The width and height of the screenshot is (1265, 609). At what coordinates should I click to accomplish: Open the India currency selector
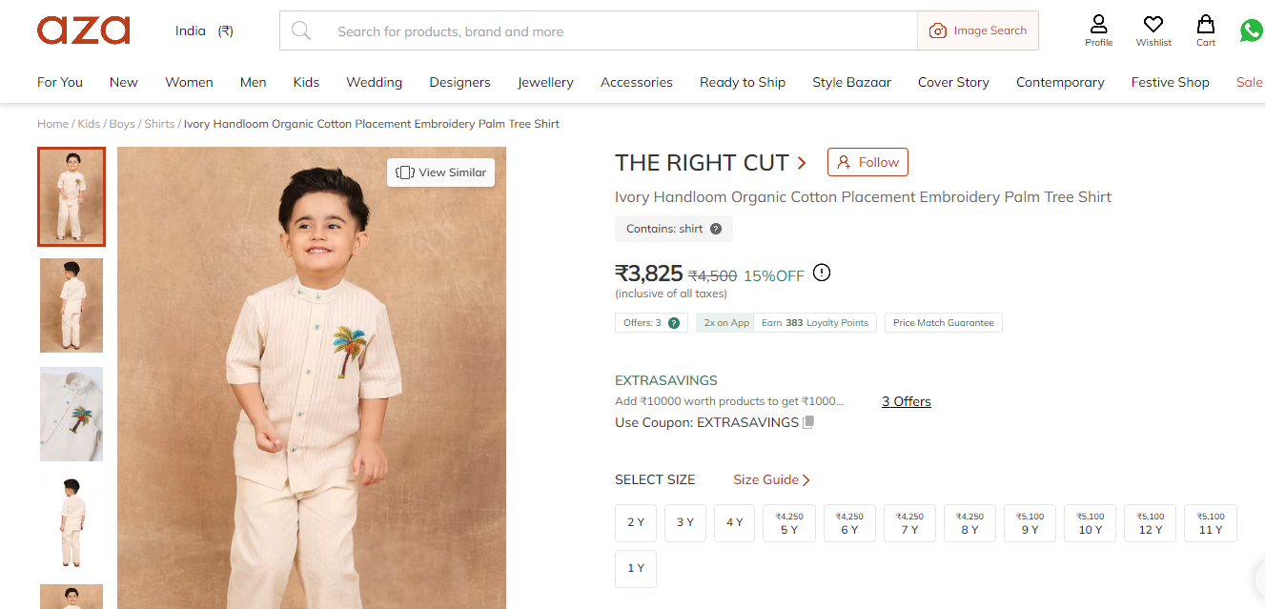204,31
